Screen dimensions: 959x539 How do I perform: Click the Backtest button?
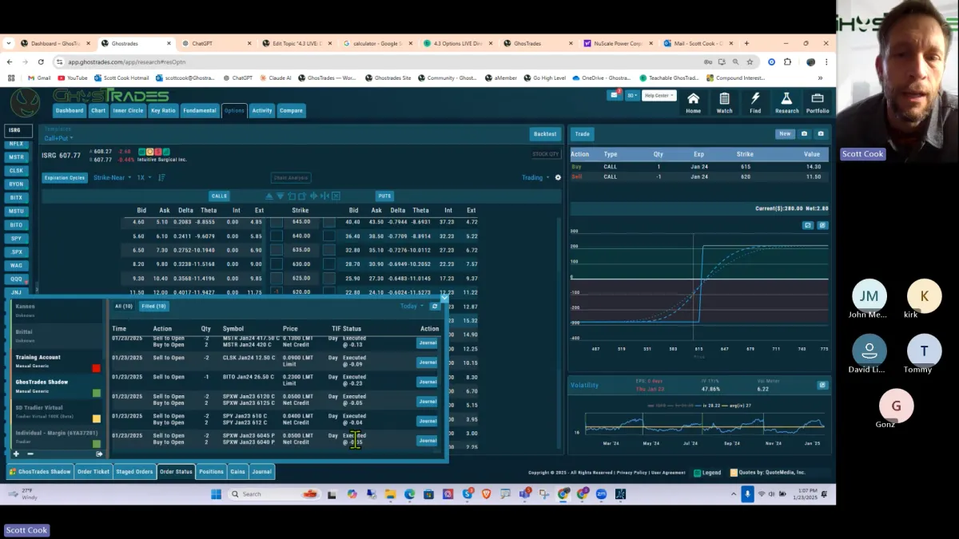pos(545,134)
